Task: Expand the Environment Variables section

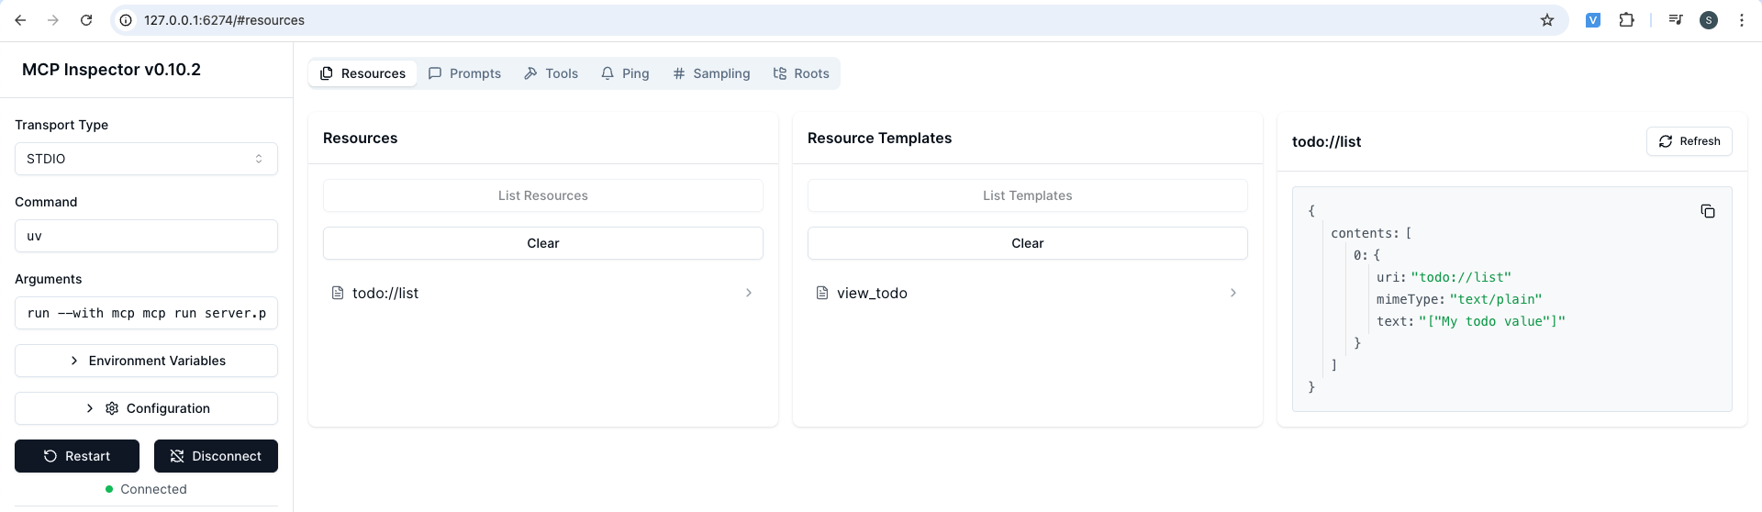Action: [146, 361]
